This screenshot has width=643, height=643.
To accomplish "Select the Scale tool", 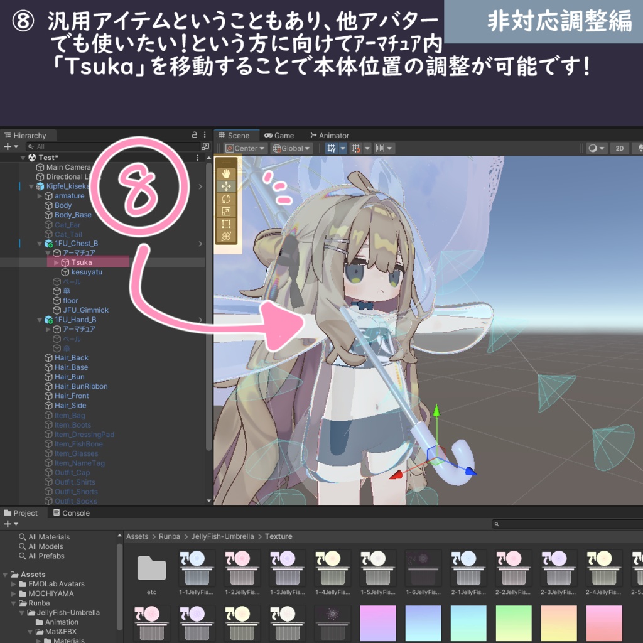I will [226, 211].
